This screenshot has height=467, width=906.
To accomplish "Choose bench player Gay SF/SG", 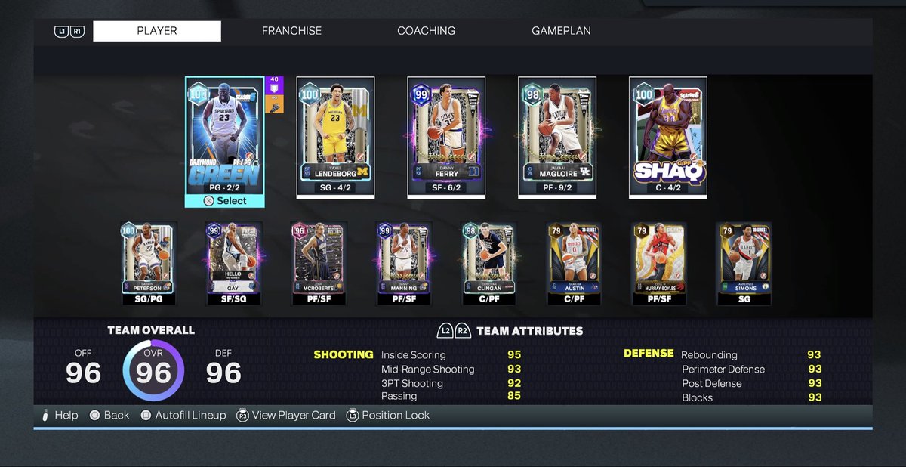I will (x=234, y=264).
